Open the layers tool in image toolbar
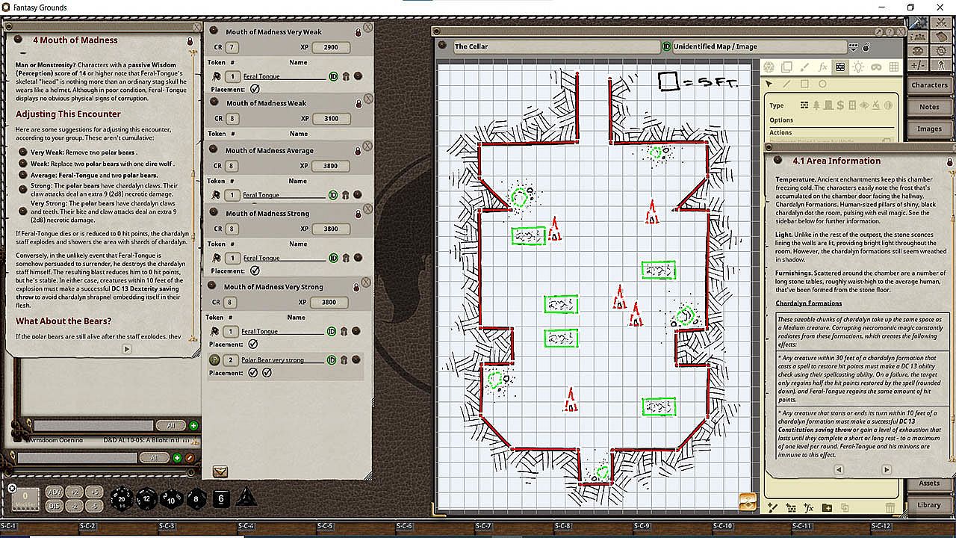This screenshot has height=538, width=956. click(x=786, y=67)
